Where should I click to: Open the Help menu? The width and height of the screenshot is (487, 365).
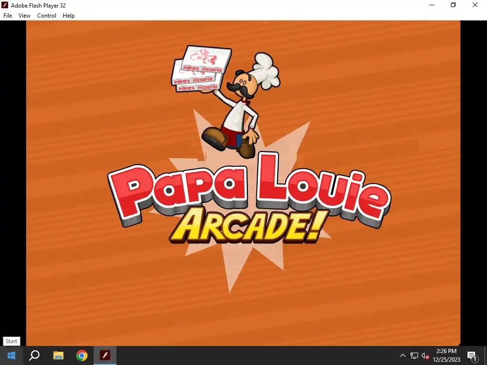tap(68, 16)
